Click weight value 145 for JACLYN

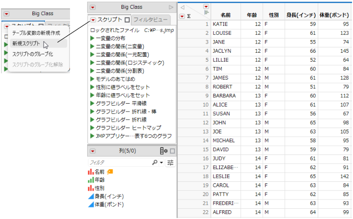[x=334, y=51]
